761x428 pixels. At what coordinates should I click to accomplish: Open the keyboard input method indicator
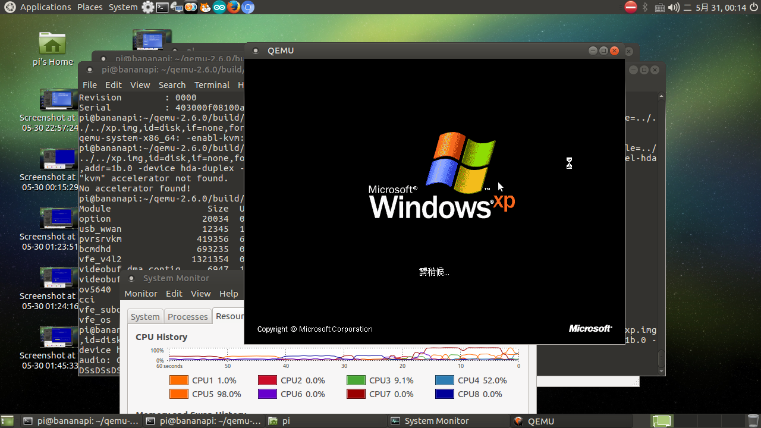pyautogui.click(x=660, y=7)
